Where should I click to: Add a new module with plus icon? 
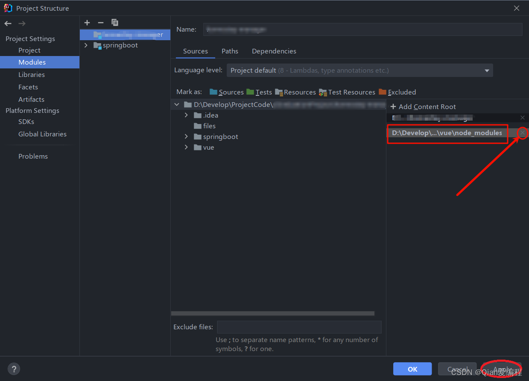tap(87, 22)
